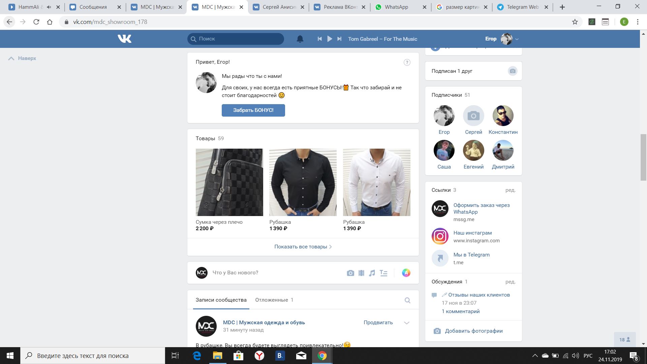Open subscriber Константин's avatar
Screen dimensions: 647x364
(x=503, y=116)
